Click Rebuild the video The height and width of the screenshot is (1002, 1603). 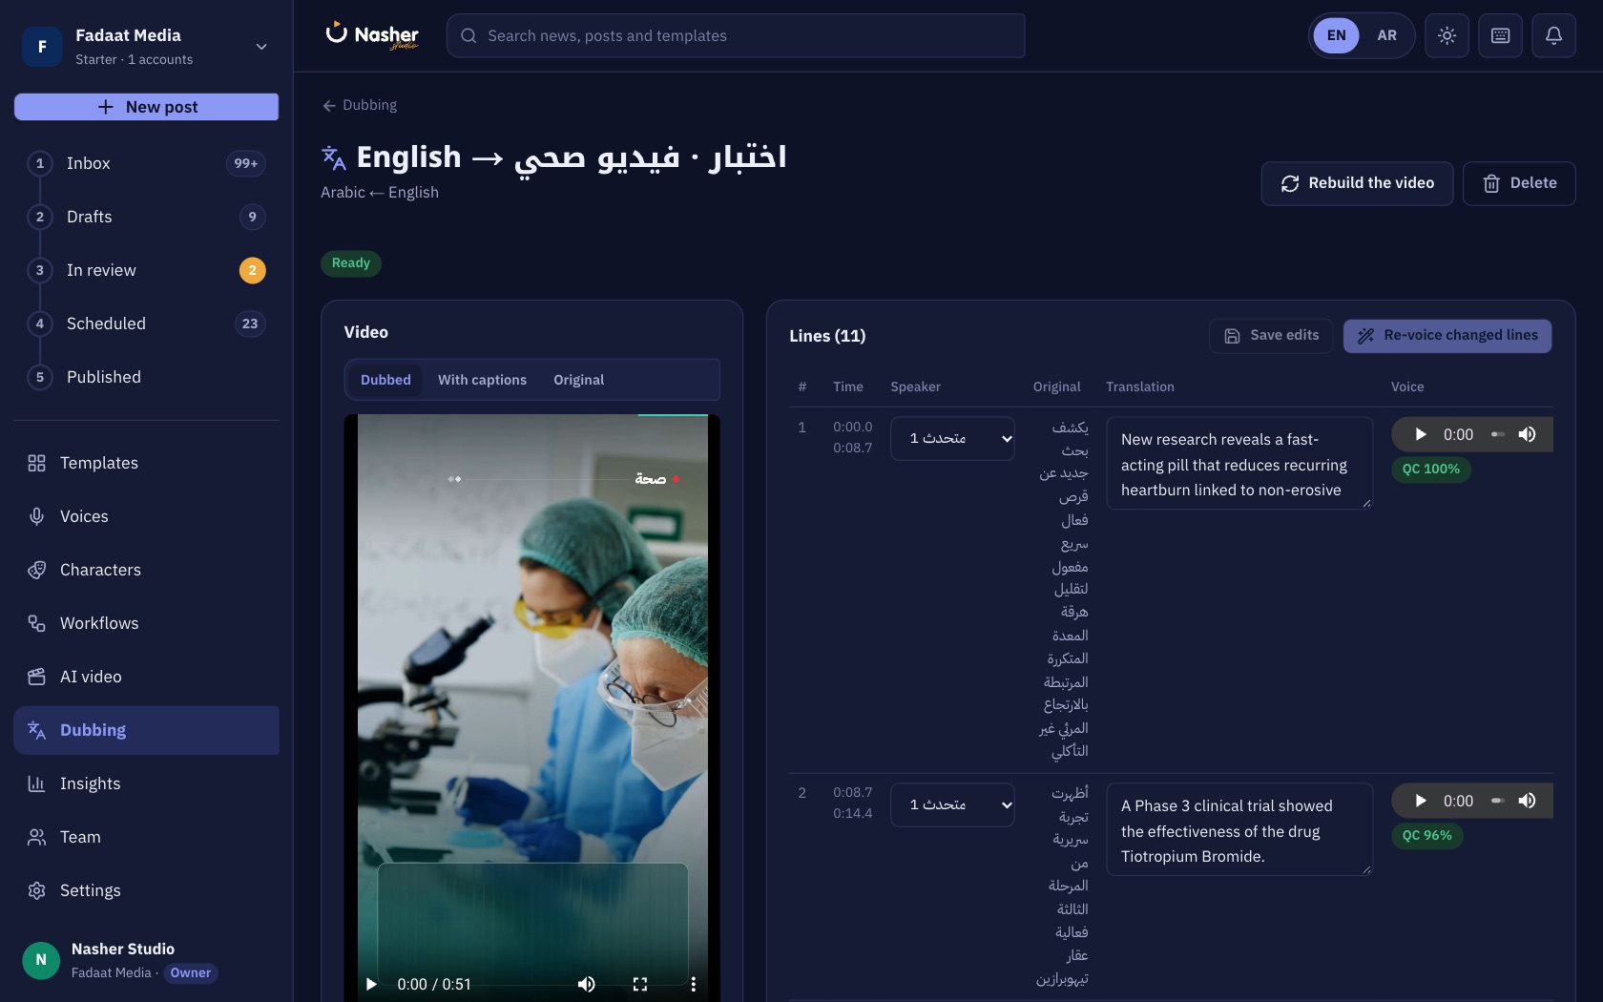[x=1357, y=183]
